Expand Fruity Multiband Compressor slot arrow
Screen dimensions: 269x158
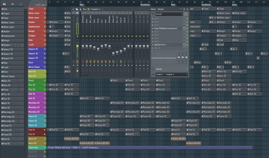click(152, 28)
